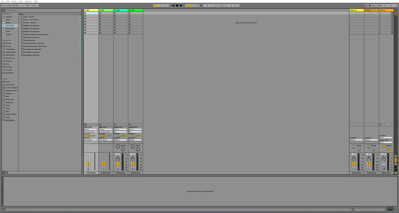Solo the B Delay return track

[x=368, y=167]
